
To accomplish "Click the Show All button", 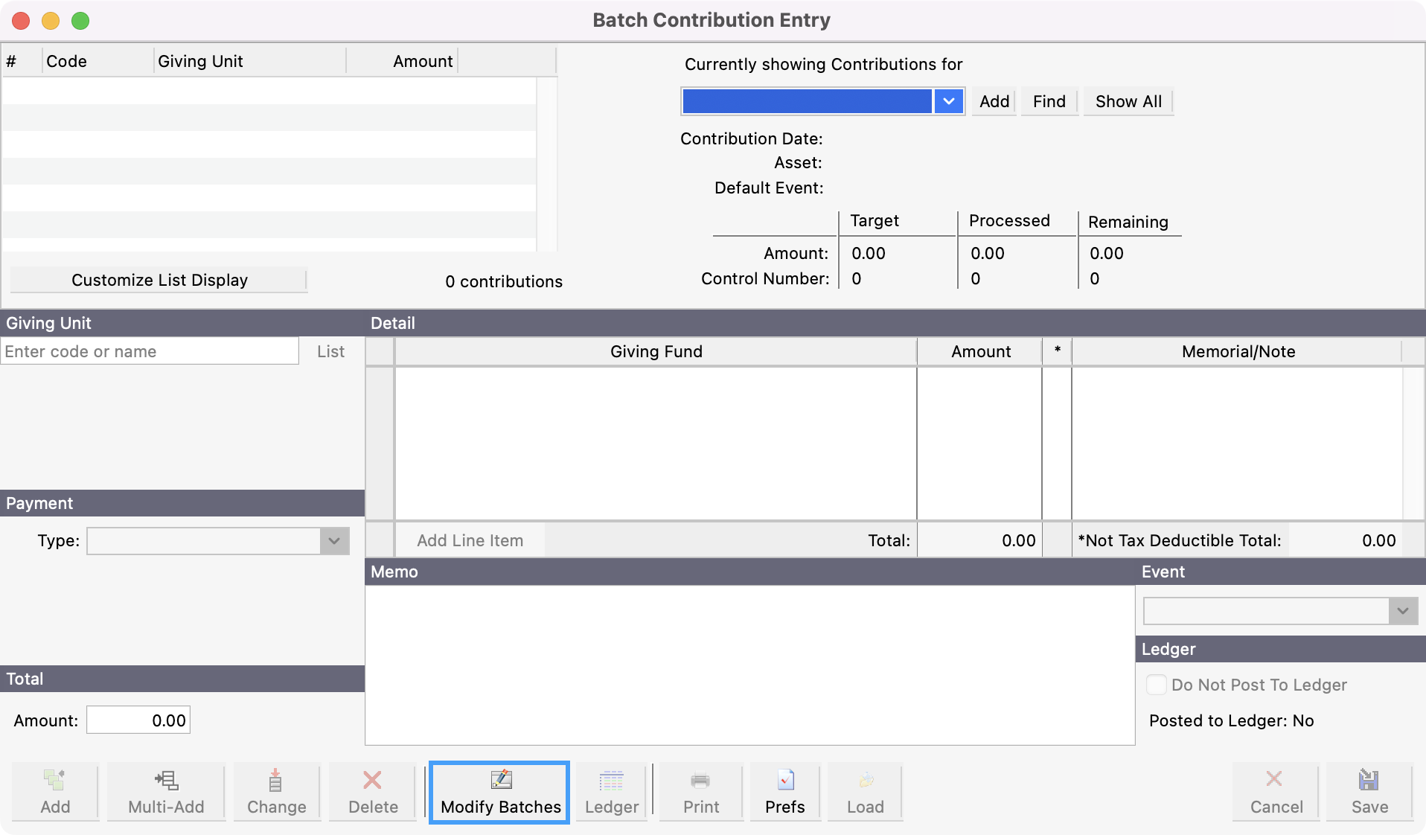I will [x=1127, y=101].
